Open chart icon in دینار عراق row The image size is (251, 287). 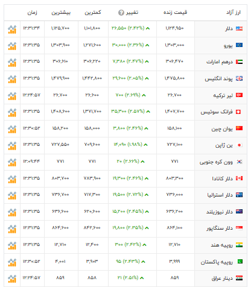(x=12, y=279)
